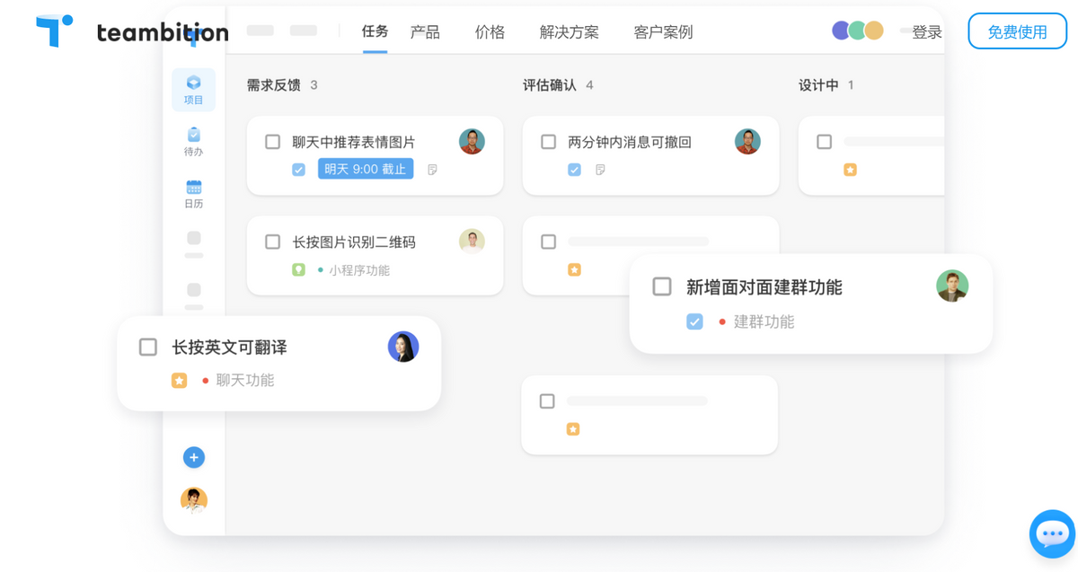The width and height of the screenshot is (1078, 572).
Task: Click the green tag icon on 长按图片识别二维码 card
Action: (x=298, y=269)
